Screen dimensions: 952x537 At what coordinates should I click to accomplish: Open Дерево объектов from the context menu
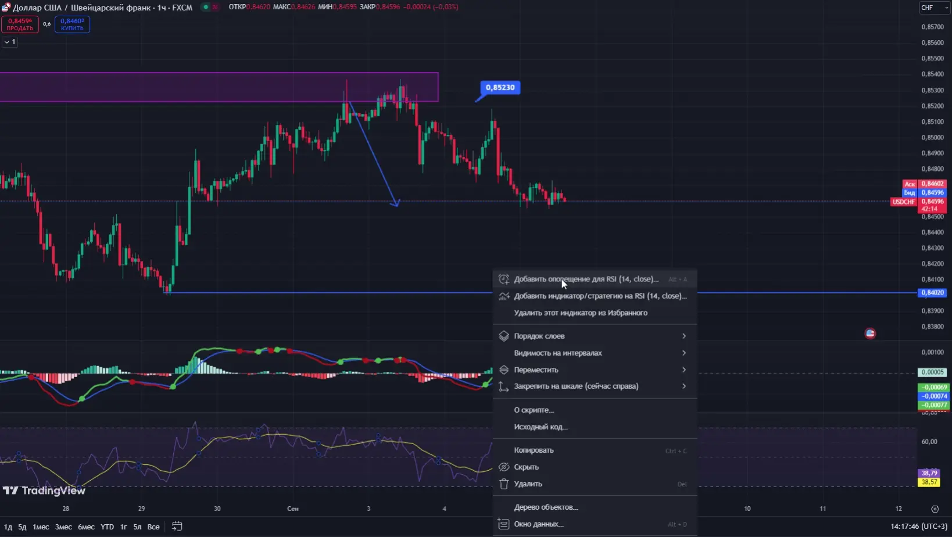point(545,507)
